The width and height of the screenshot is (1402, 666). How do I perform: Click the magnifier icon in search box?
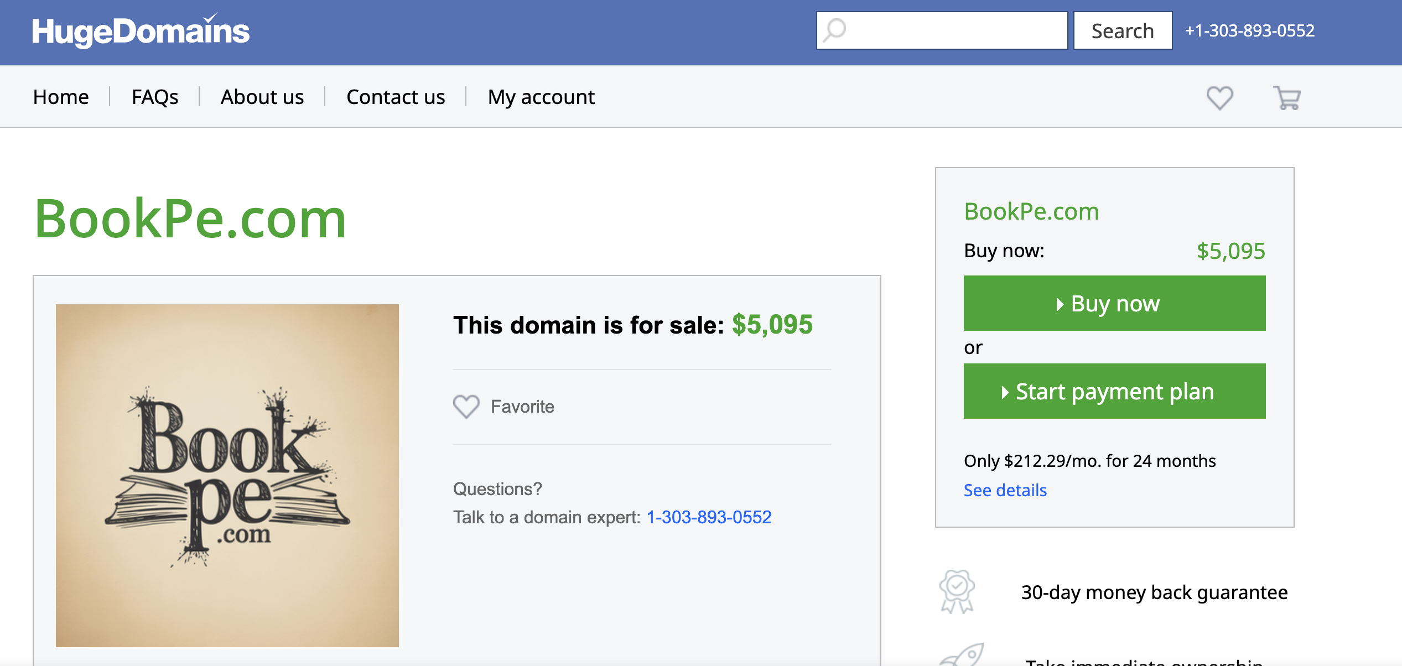(834, 30)
